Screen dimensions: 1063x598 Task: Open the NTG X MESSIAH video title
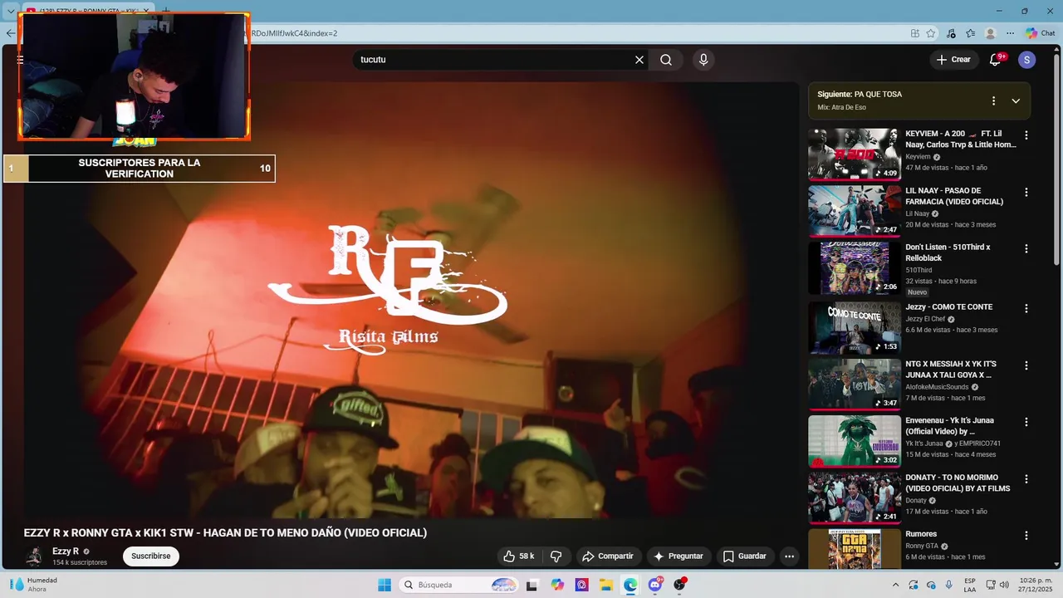951,370
